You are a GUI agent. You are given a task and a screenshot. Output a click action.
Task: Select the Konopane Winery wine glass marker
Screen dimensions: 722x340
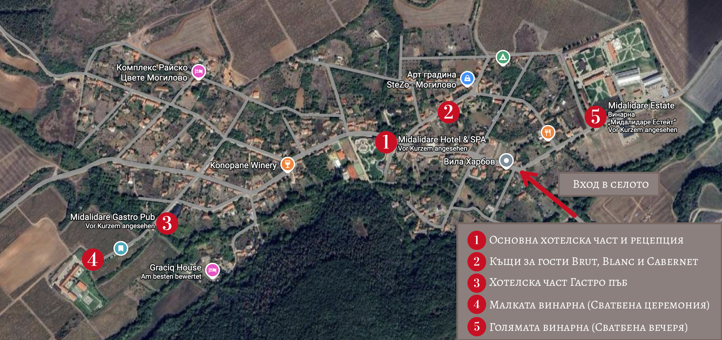[x=287, y=164]
